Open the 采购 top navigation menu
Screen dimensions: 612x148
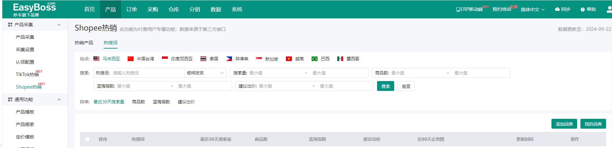(x=153, y=9)
